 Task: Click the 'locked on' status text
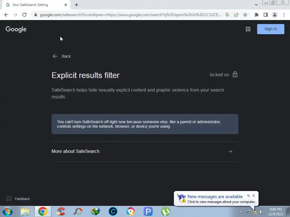tap(219, 75)
